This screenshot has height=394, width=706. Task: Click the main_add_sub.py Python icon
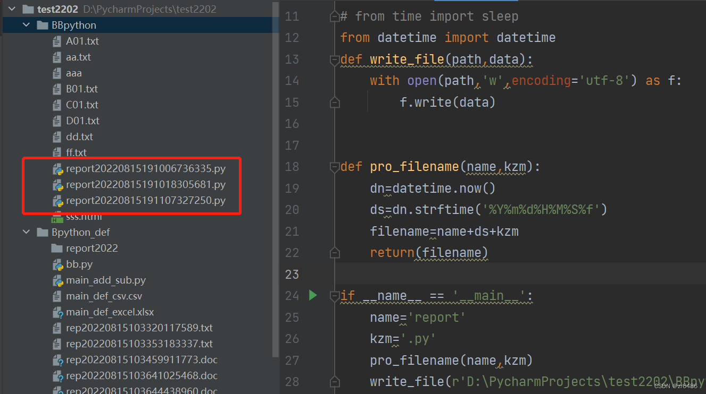click(x=57, y=280)
